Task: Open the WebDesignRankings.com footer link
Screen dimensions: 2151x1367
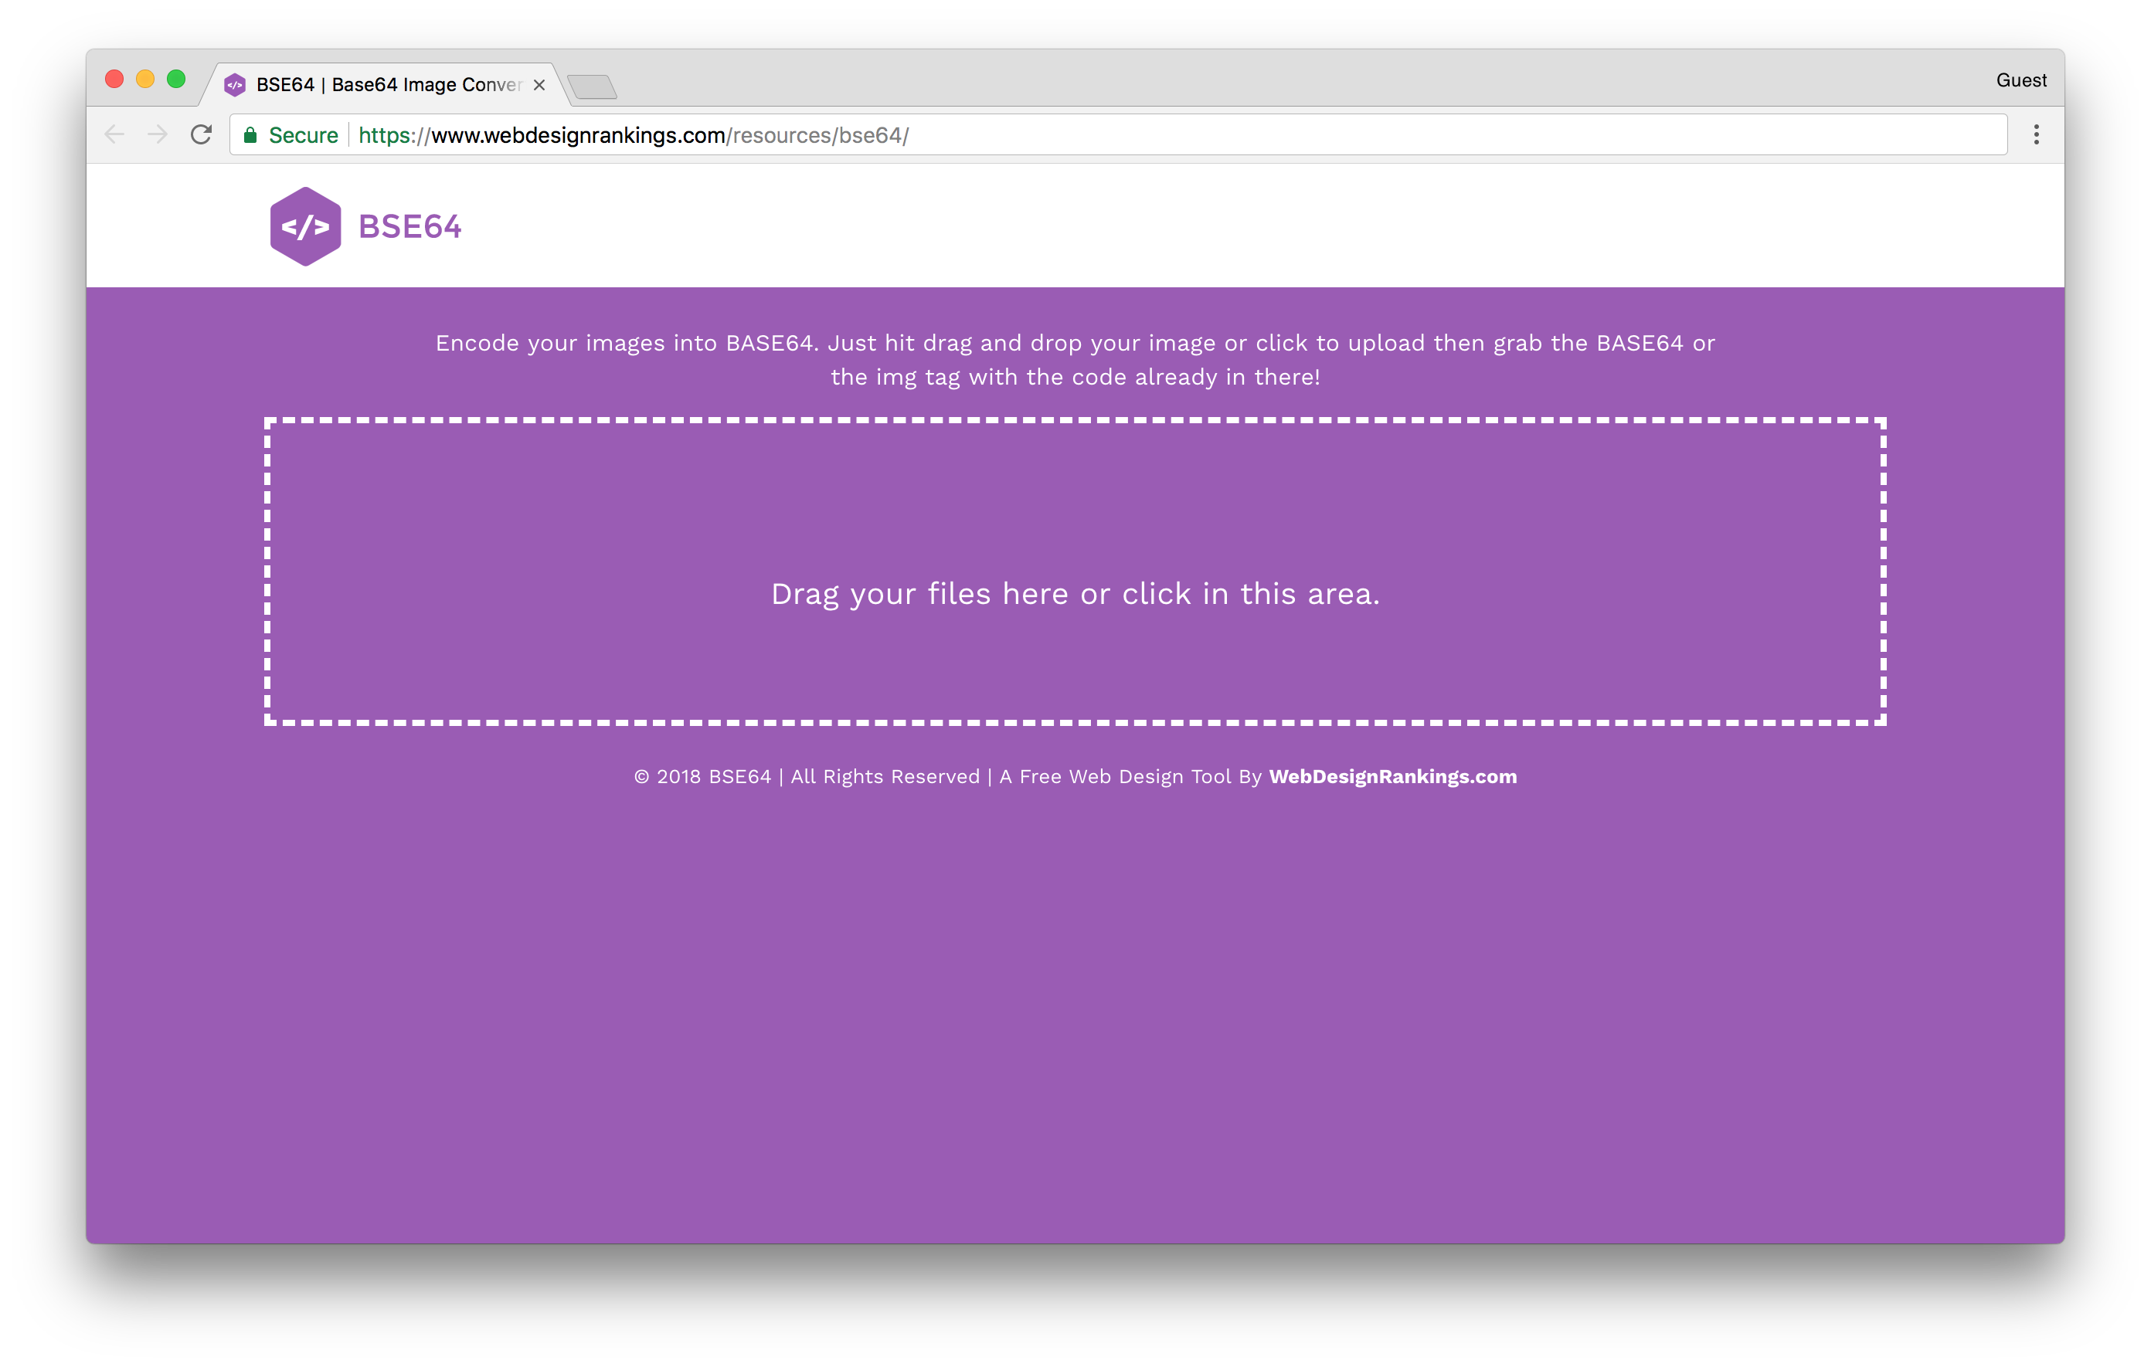Action: click(x=1392, y=777)
